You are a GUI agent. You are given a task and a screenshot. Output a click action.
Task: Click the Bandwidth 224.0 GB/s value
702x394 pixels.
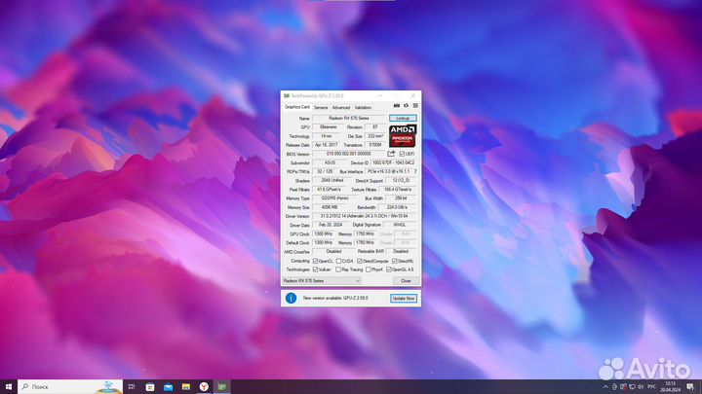click(x=397, y=207)
